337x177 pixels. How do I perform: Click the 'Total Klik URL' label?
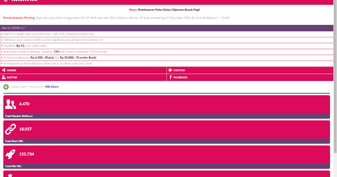tap(13, 166)
